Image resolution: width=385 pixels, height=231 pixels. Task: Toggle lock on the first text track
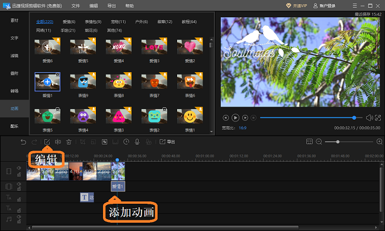click(19, 200)
